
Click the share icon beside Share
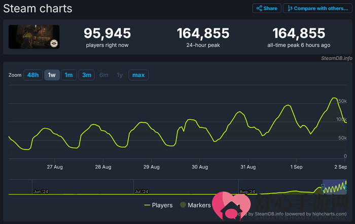259,9
